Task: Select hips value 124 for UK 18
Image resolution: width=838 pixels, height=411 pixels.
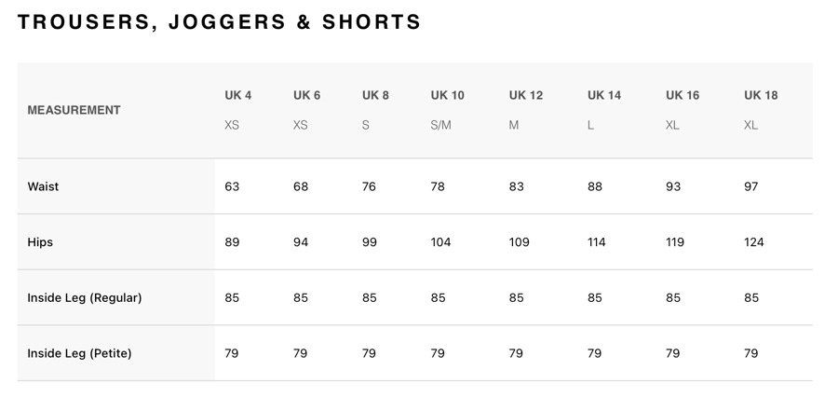Action: click(754, 242)
